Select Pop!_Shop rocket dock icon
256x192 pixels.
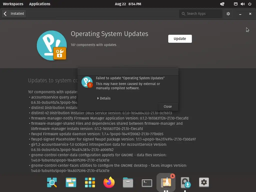[166, 182]
